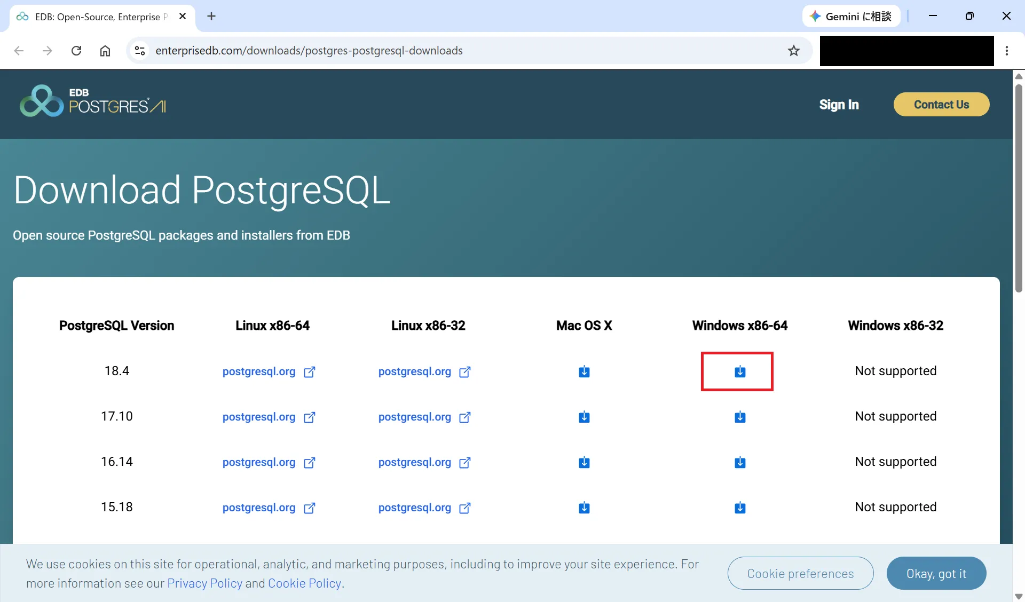Open the Privacy Policy link

(205, 583)
